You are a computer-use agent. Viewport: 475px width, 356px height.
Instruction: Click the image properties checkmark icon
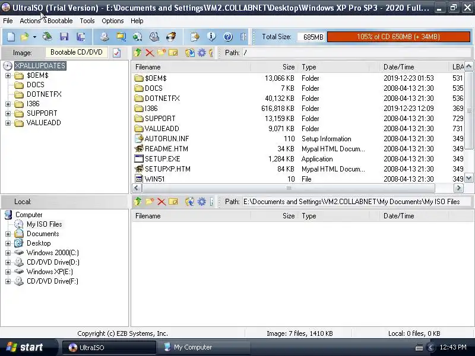[116, 53]
